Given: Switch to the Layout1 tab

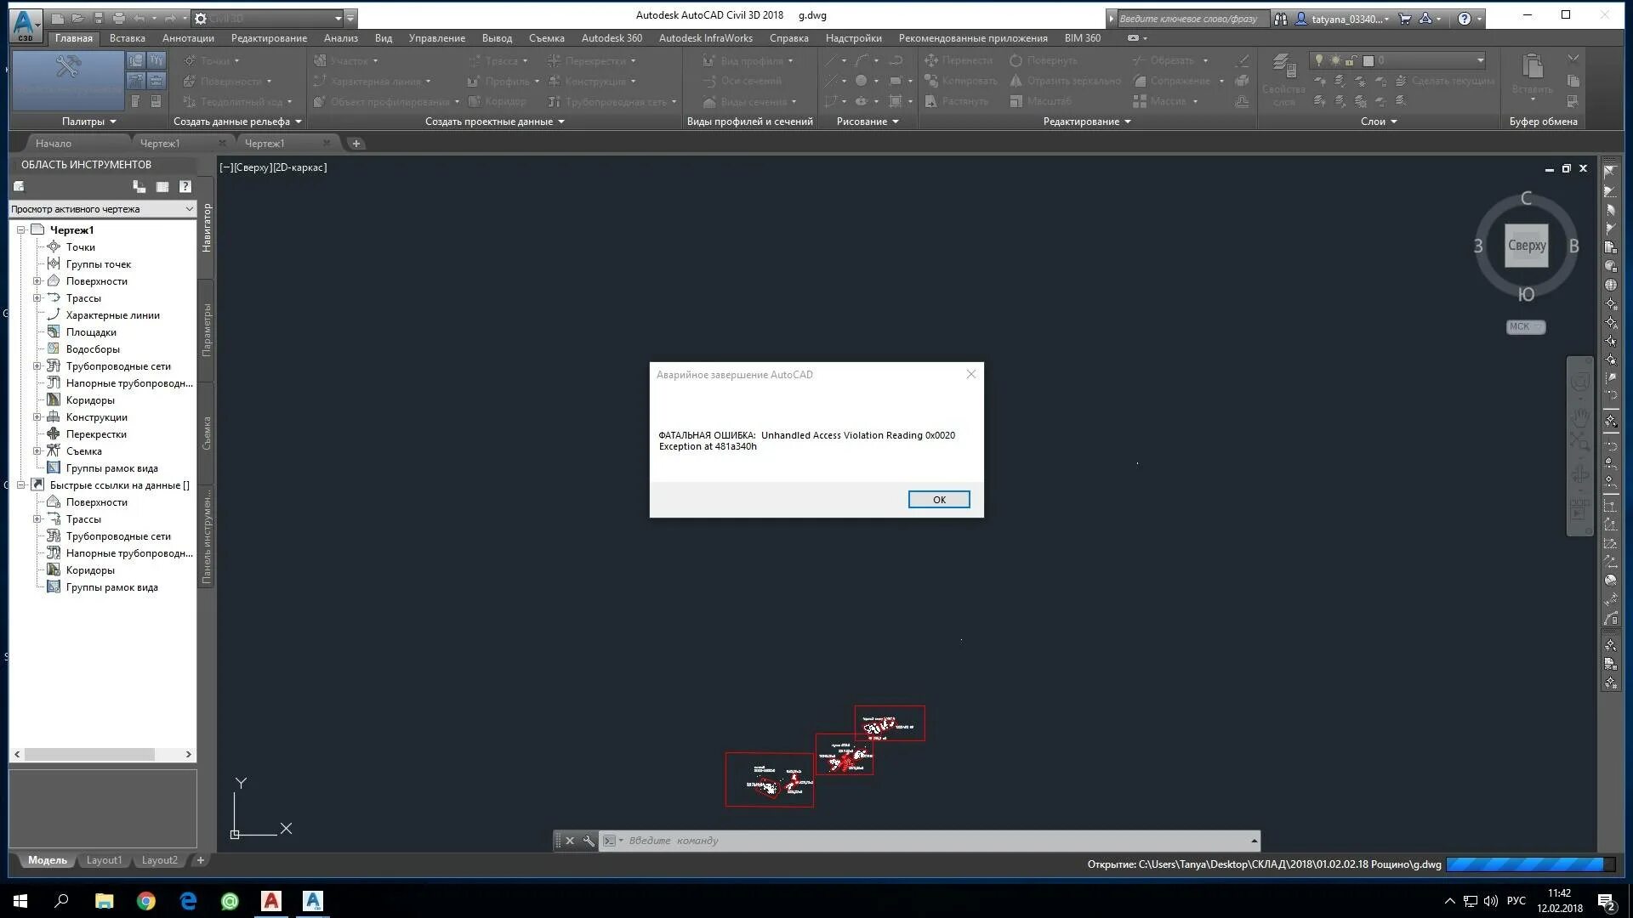Looking at the screenshot, I should click(104, 860).
